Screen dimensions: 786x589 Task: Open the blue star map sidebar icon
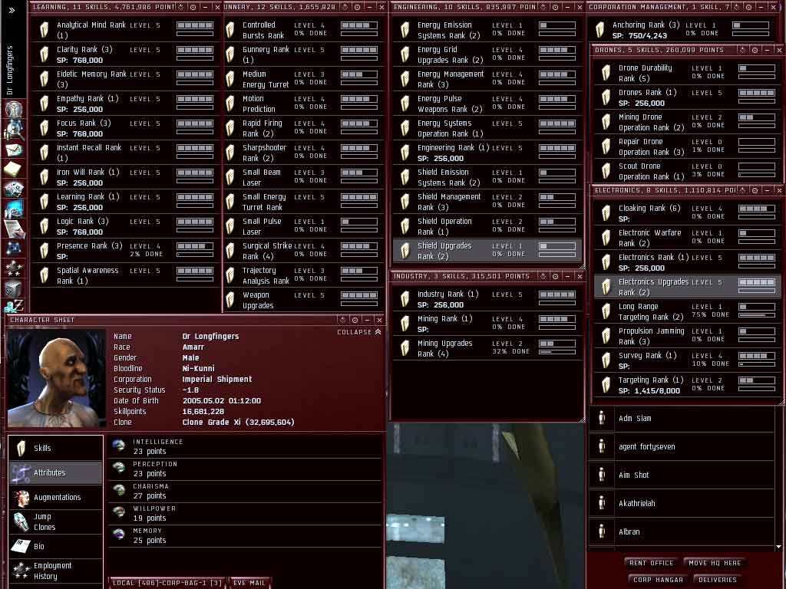(14, 248)
